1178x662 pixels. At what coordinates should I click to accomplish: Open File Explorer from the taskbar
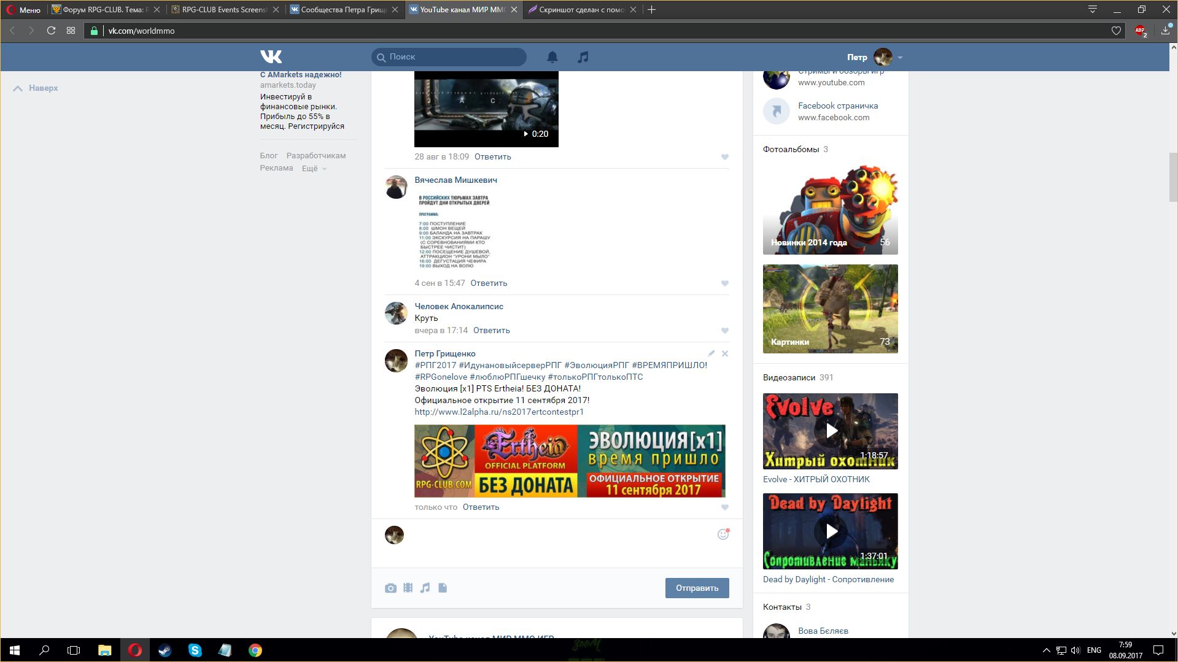tap(104, 650)
